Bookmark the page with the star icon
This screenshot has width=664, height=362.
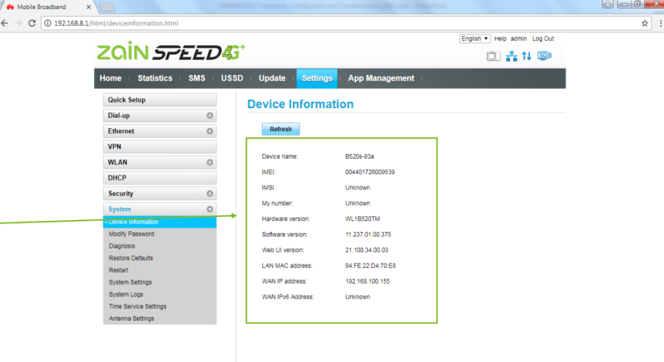pyautogui.click(x=645, y=23)
